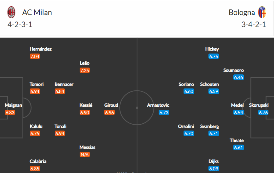Click the player name Soumaoro
The image size is (274, 173).
pyautogui.click(x=233, y=70)
